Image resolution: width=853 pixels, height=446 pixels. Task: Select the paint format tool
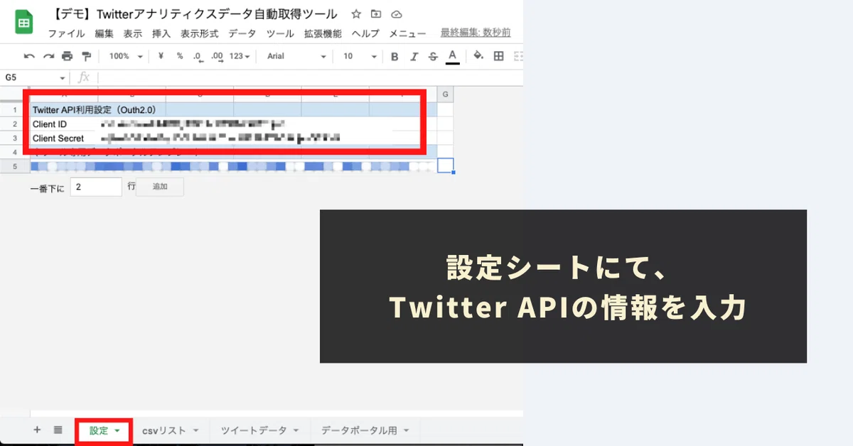87,56
